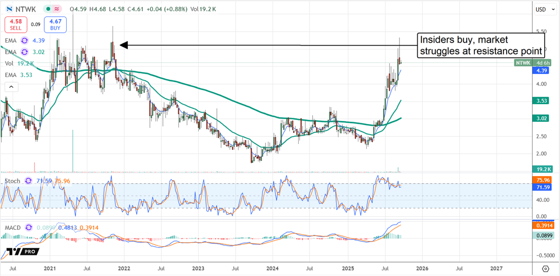Click the NTWK symbol logo icon
The width and height of the screenshot is (560, 276).
9,9
